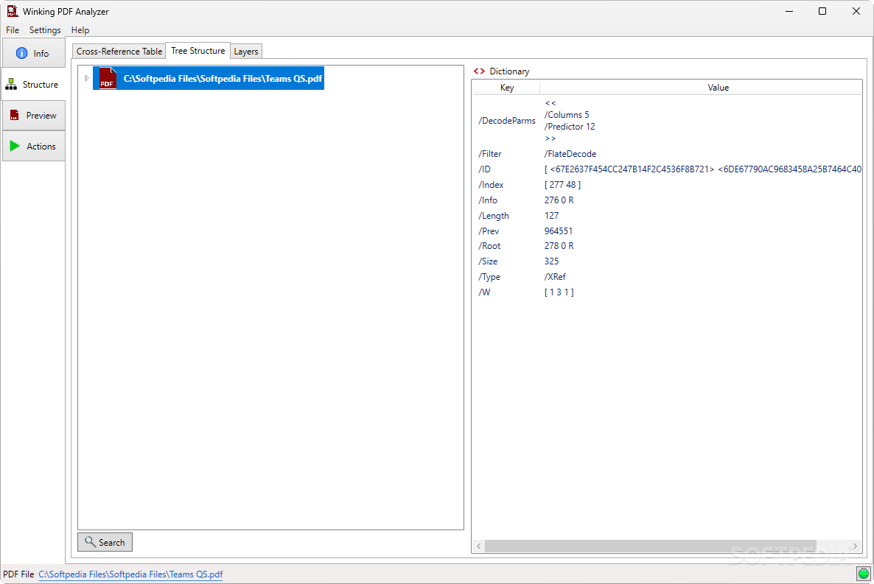Viewport: 874px width, 584px height.
Task: Select the /Type key
Action: [489, 277]
